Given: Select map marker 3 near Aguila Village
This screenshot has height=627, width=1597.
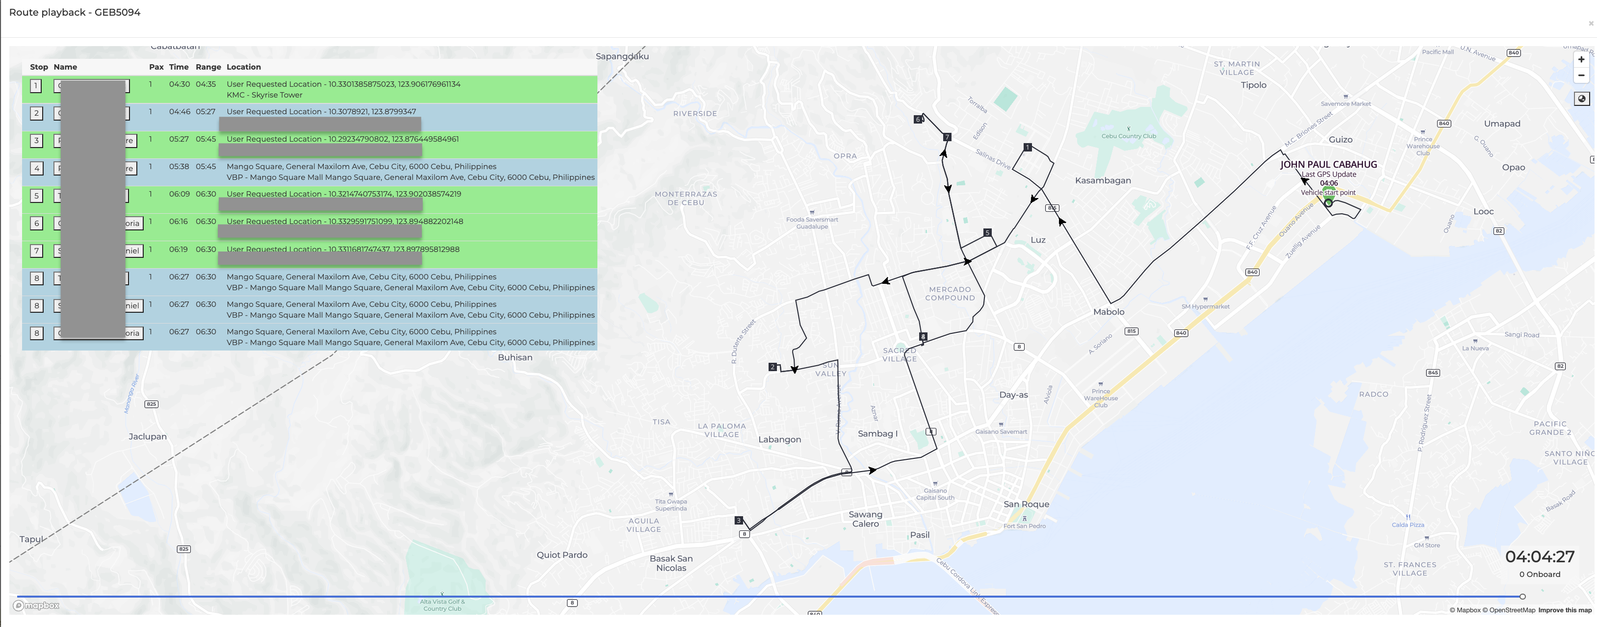Looking at the screenshot, I should pyautogui.click(x=738, y=521).
